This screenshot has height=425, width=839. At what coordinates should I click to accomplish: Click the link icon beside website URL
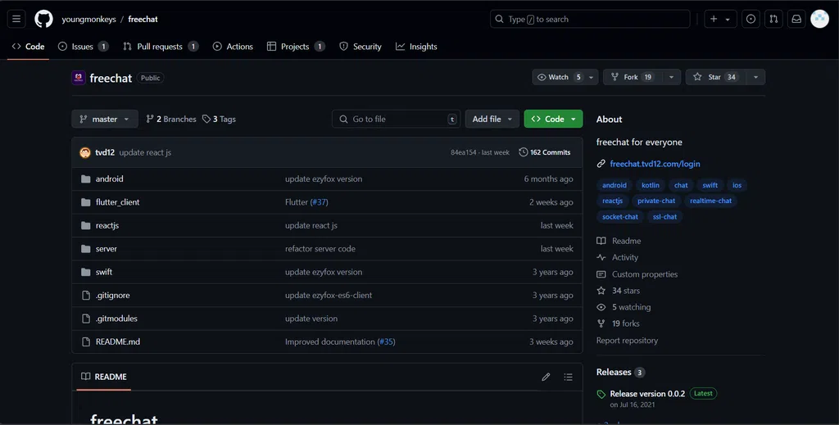[601, 164]
